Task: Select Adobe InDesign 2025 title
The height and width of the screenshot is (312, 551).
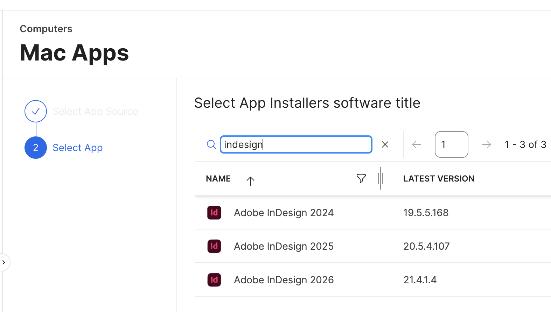Action: coord(284,246)
